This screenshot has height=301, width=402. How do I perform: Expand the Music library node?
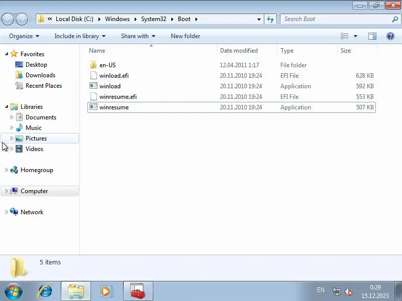tap(12, 127)
